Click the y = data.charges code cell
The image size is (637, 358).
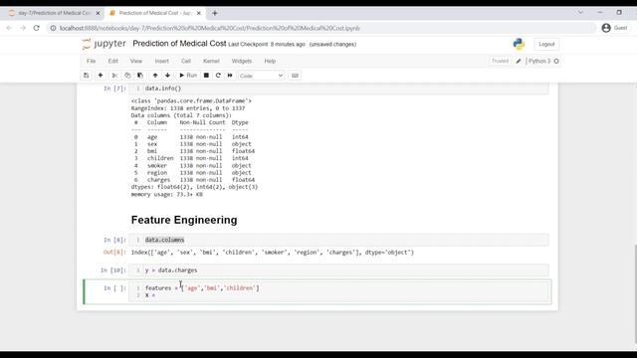coord(338,270)
